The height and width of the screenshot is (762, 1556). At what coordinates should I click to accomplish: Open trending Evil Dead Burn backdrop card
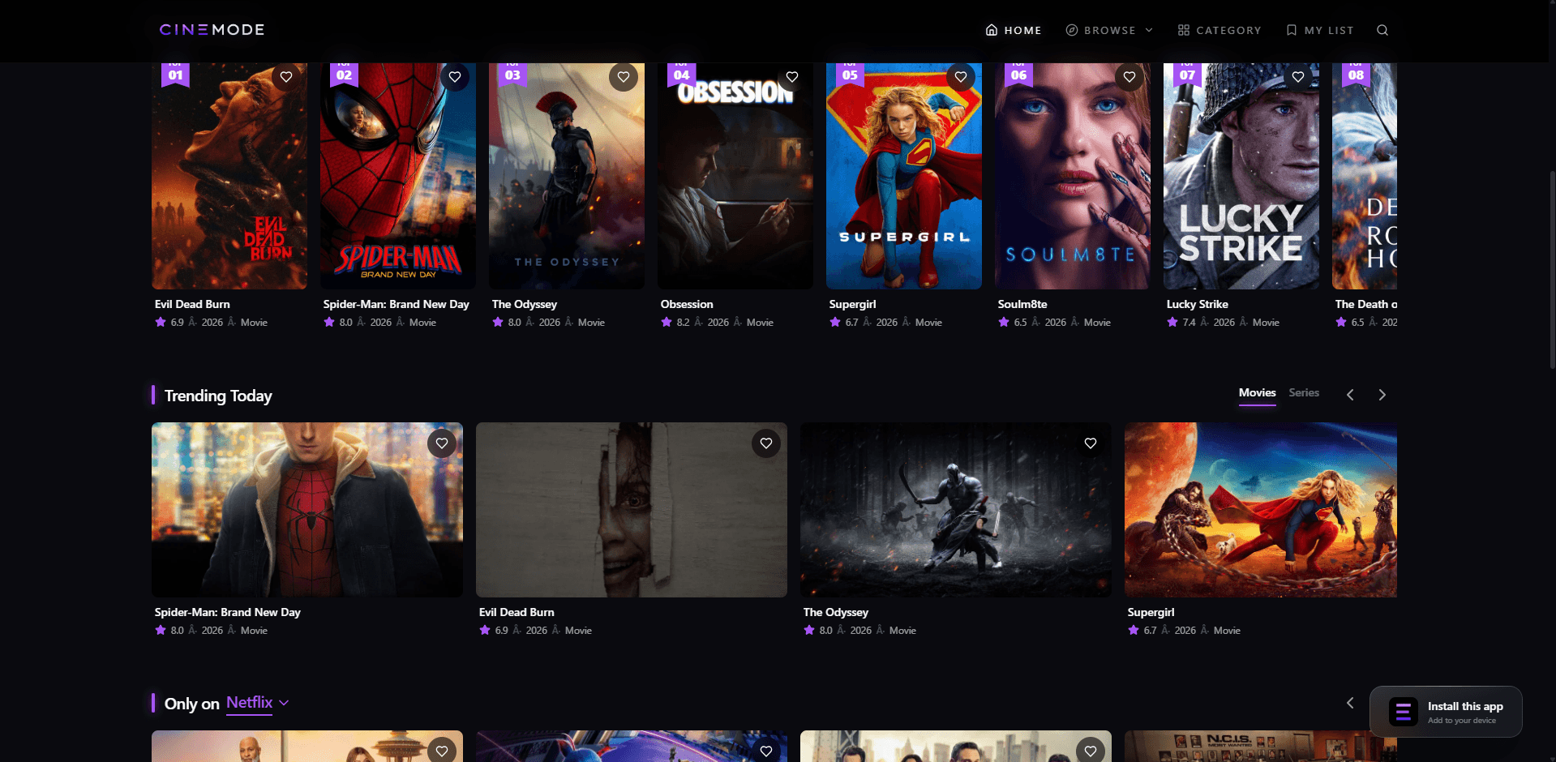[x=632, y=510]
